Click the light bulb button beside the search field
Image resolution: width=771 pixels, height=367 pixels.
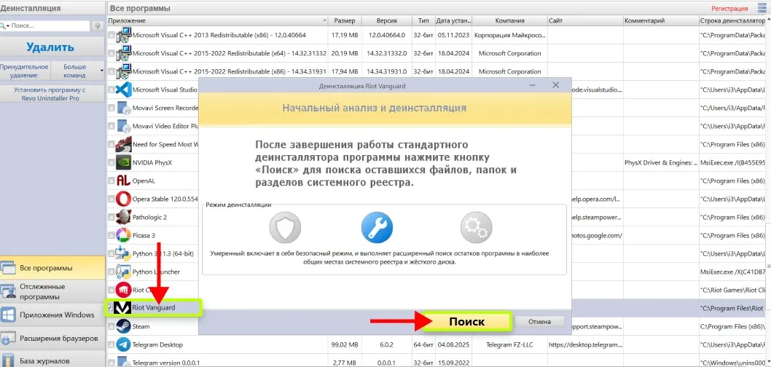pyautogui.click(x=98, y=25)
